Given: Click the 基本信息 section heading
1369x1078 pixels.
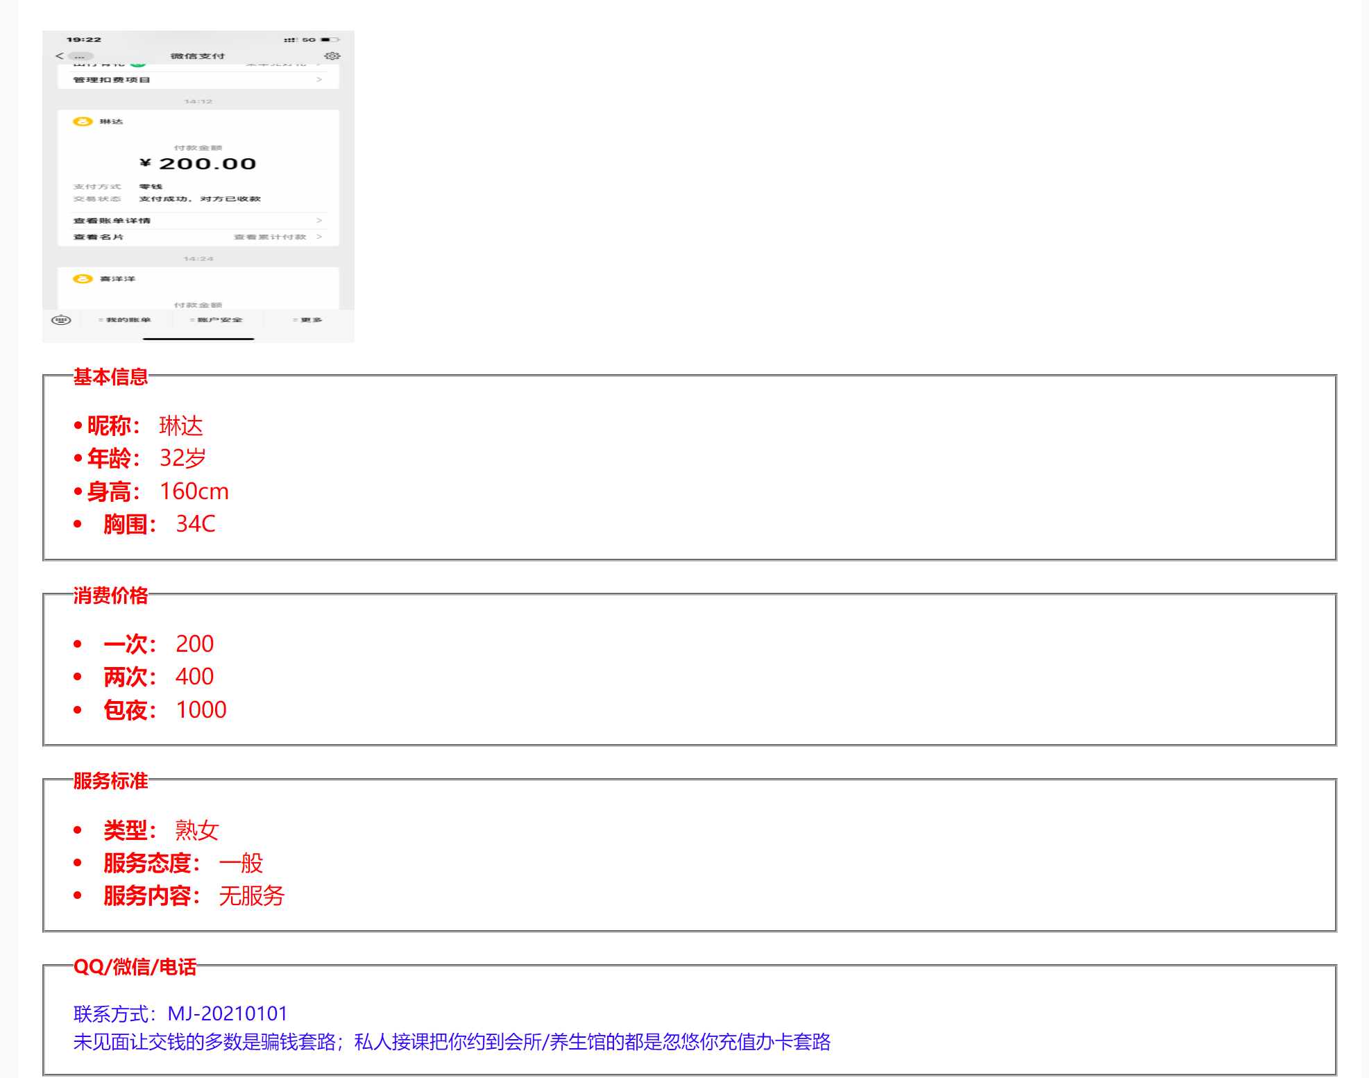Looking at the screenshot, I should click(111, 377).
